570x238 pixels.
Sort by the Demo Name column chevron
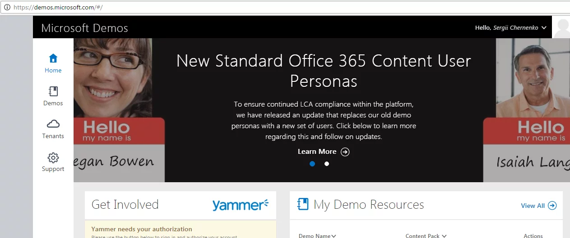(x=334, y=236)
